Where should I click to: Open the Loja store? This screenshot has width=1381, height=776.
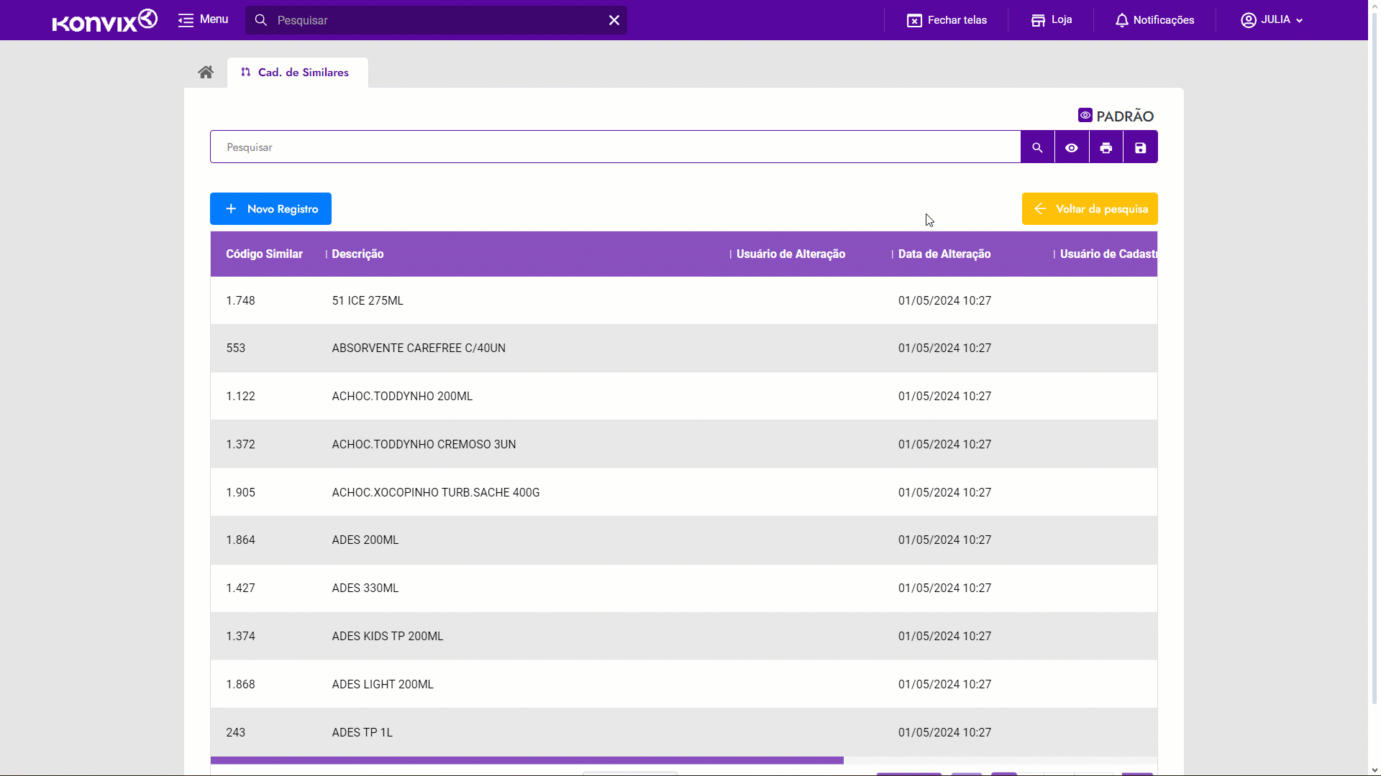pyautogui.click(x=1052, y=20)
